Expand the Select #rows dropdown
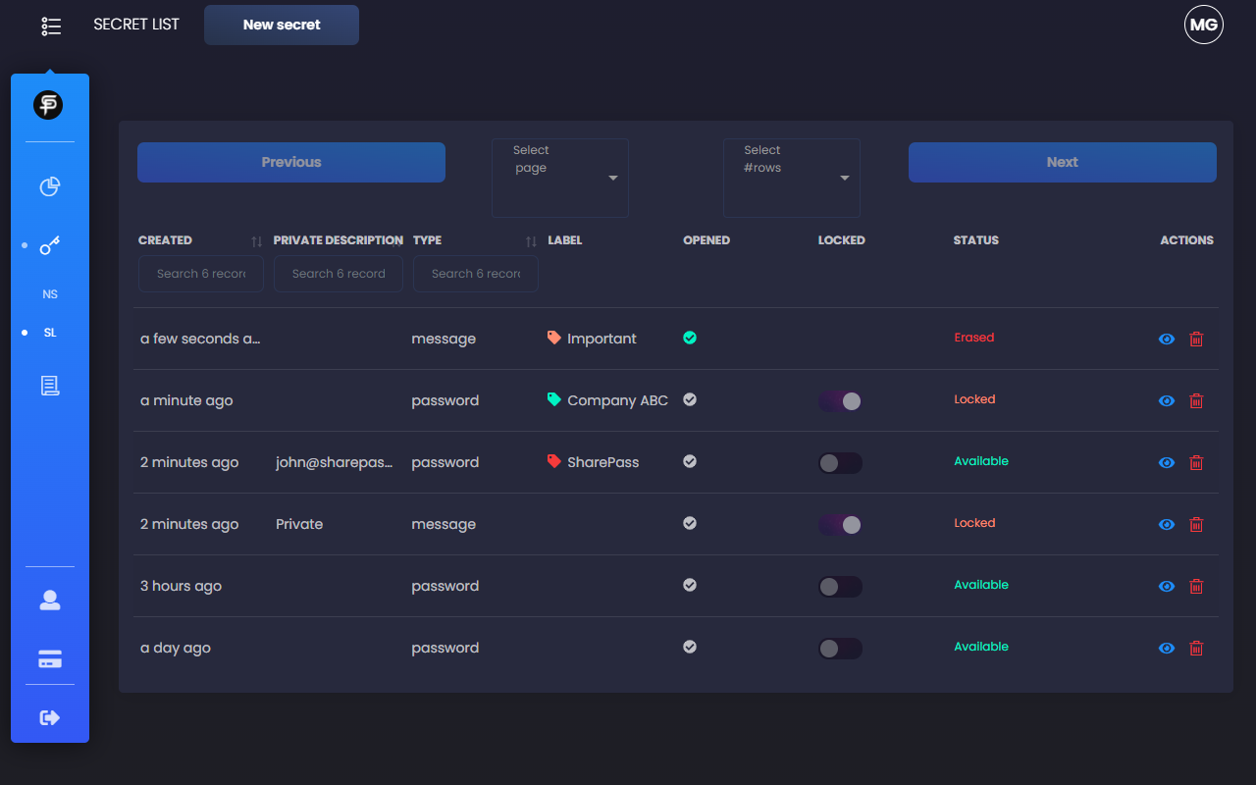The width and height of the screenshot is (1256, 785). click(x=792, y=178)
